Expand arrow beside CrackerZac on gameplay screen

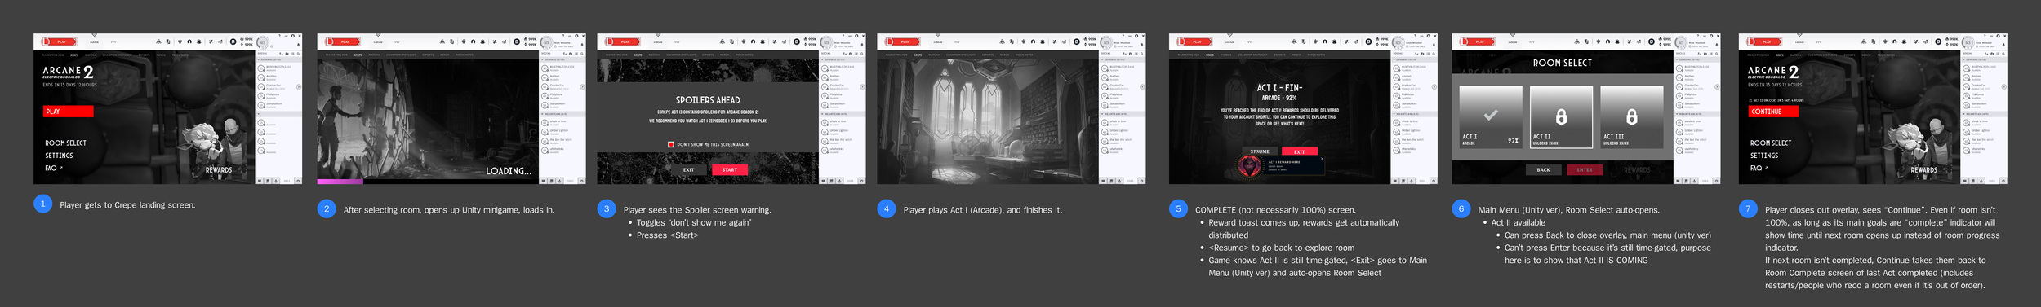tap(1143, 86)
